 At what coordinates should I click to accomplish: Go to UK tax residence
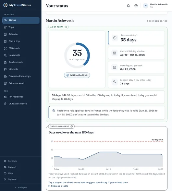(x=18, y=104)
